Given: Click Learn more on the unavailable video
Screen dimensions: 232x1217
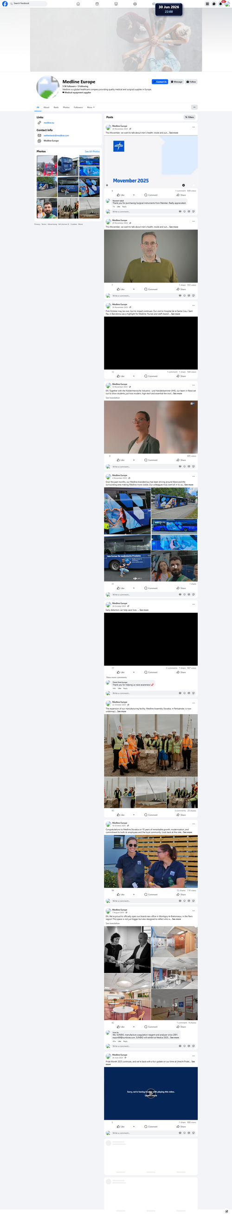Looking at the screenshot, I should 151,1095.
